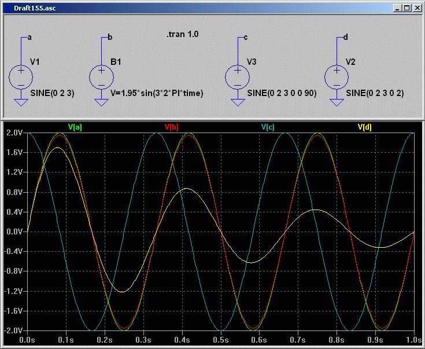Image resolution: width=425 pixels, height=349 pixels.
Task: Click the SINE(0 2 3) value text
Action: [x=52, y=93]
